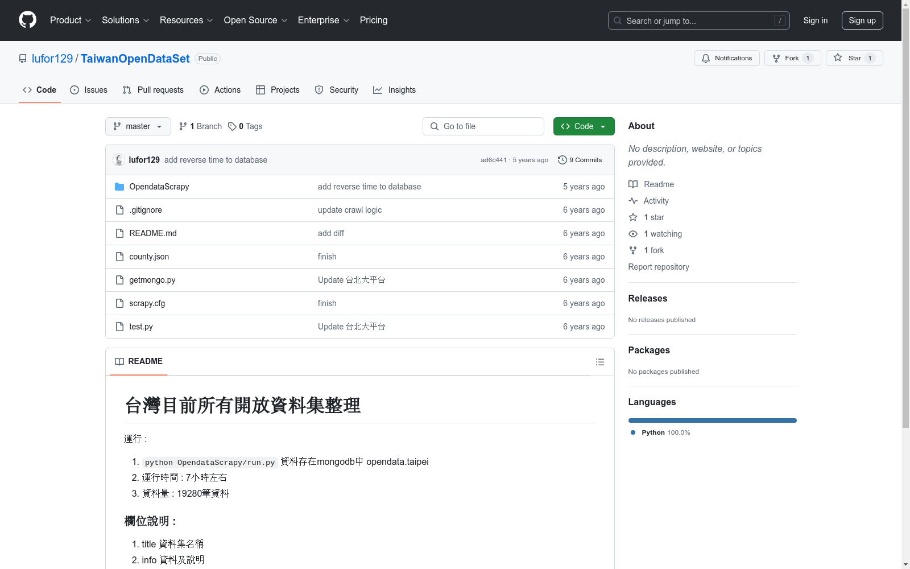This screenshot has height=569, width=910.
Task: Expand the Open Source menu
Action: tap(256, 20)
